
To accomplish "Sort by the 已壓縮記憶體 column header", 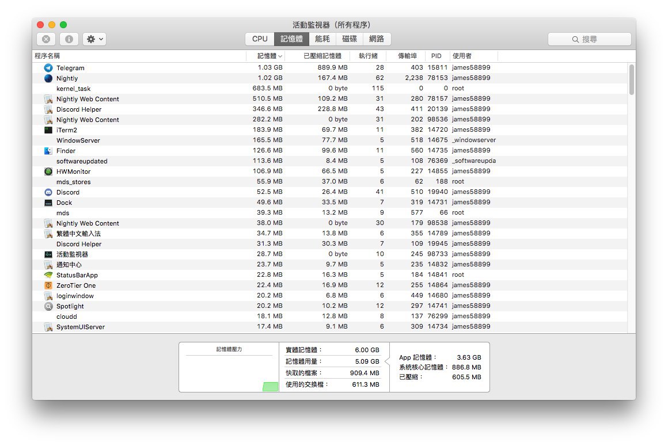I will click(x=322, y=56).
